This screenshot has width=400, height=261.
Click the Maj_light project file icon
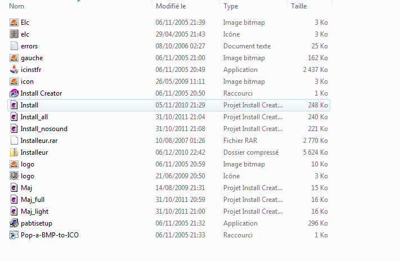click(x=14, y=211)
